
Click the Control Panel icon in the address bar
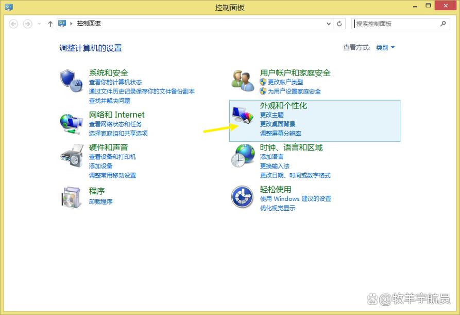coord(62,23)
